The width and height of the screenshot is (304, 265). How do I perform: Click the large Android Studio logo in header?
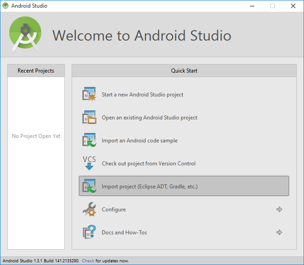point(25,34)
